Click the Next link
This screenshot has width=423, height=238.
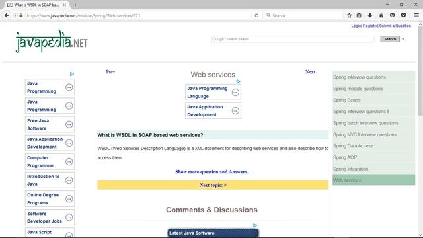click(x=310, y=72)
